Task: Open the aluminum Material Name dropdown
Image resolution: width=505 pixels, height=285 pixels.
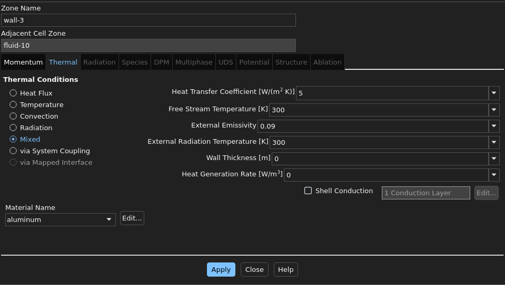Action: [60, 219]
